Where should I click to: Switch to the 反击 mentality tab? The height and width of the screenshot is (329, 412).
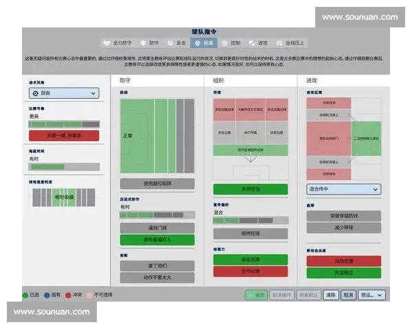click(177, 43)
